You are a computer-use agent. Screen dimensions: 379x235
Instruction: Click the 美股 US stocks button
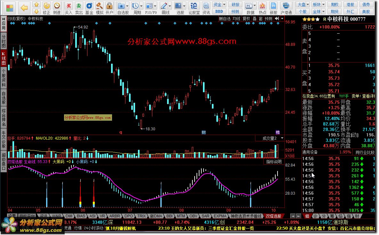coord(366,11)
